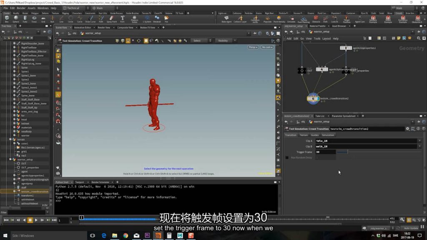Select the Sphere shelf tool
The image size is (427, 240).
click(x=16, y=19)
